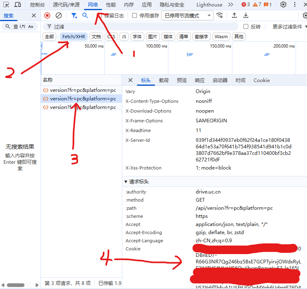Clear the network log
Viewport: 307px width, 289px height.
(59, 15)
